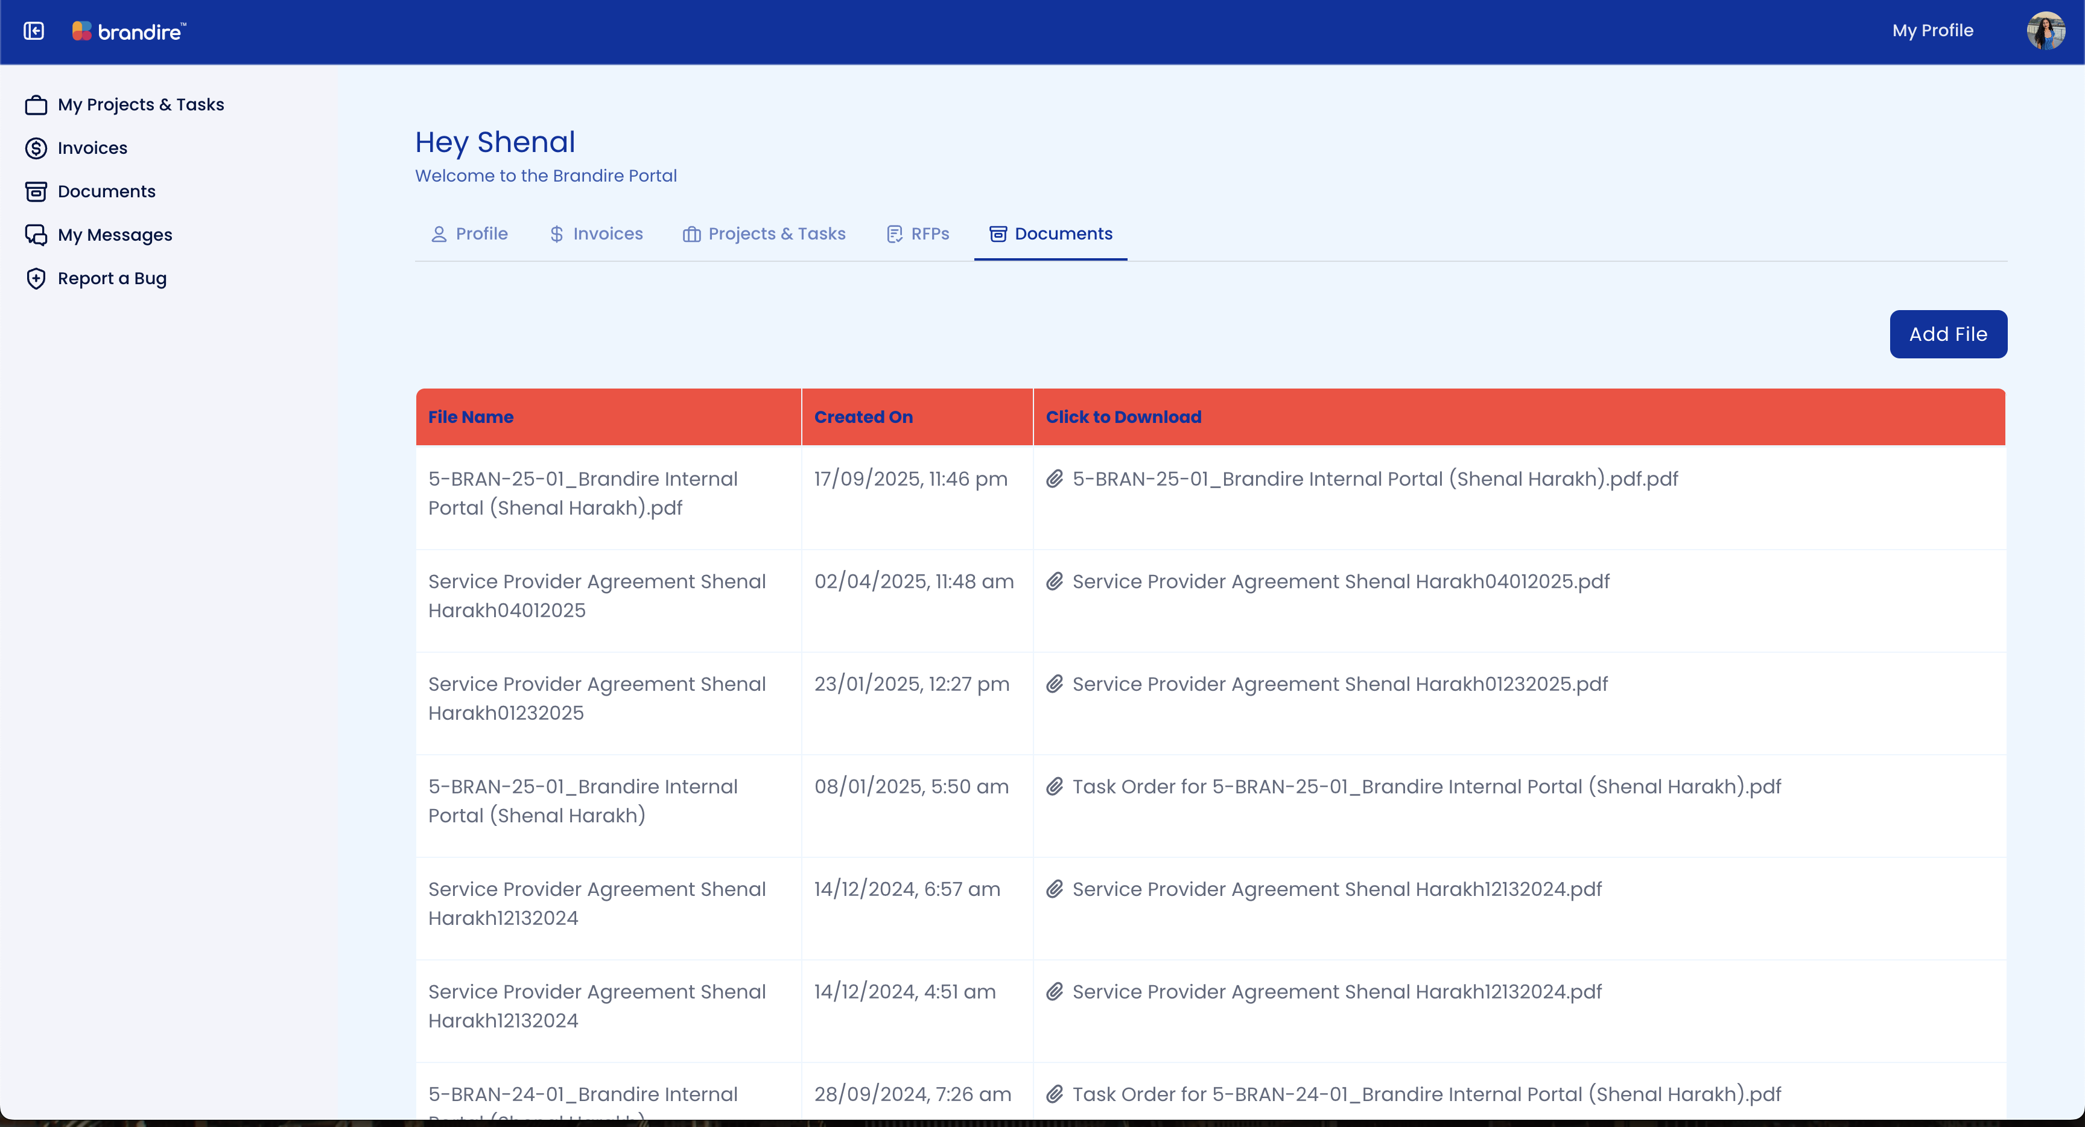Download Task Order for 5-BRAN-24-01 pdf
The height and width of the screenshot is (1127, 2085).
click(x=1426, y=1094)
